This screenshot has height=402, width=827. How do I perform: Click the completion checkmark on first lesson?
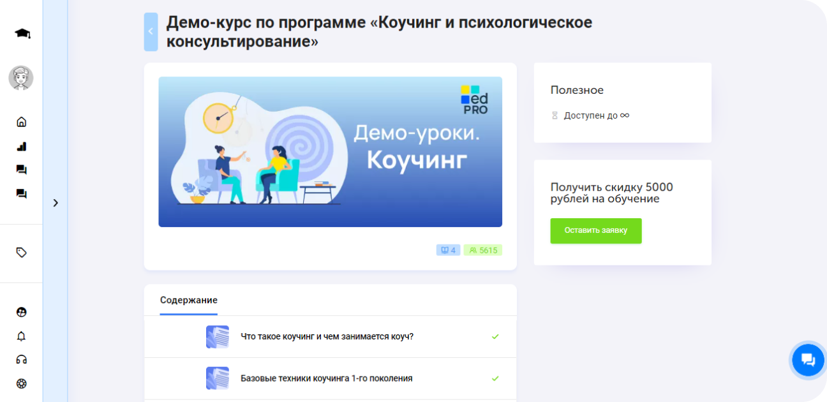click(495, 336)
